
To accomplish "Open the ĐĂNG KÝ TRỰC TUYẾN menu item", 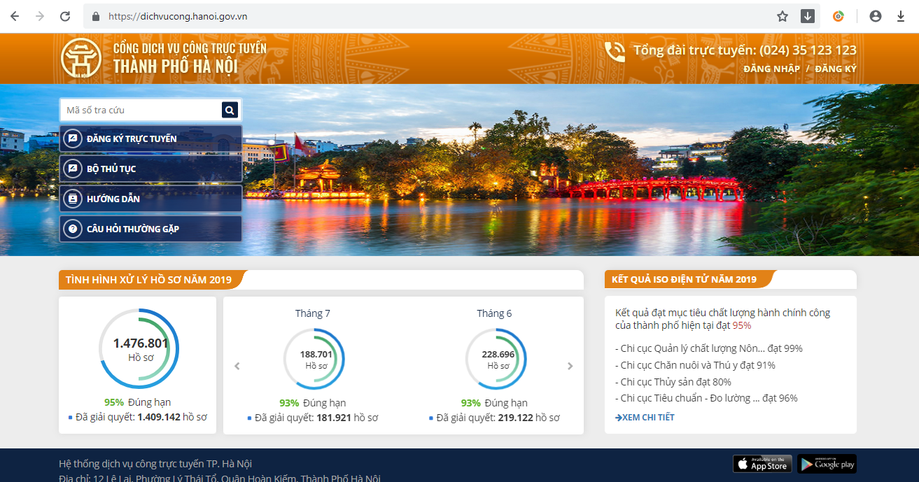I will 150,139.
